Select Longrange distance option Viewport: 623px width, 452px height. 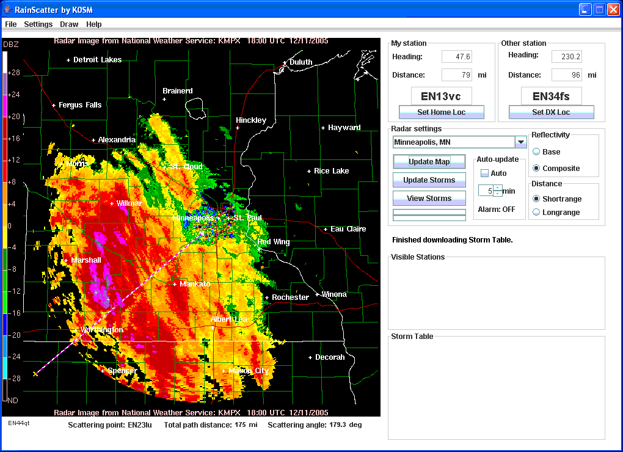(x=537, y=213)
